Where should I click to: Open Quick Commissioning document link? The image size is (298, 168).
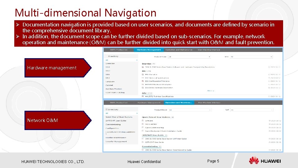coord(154,128)
